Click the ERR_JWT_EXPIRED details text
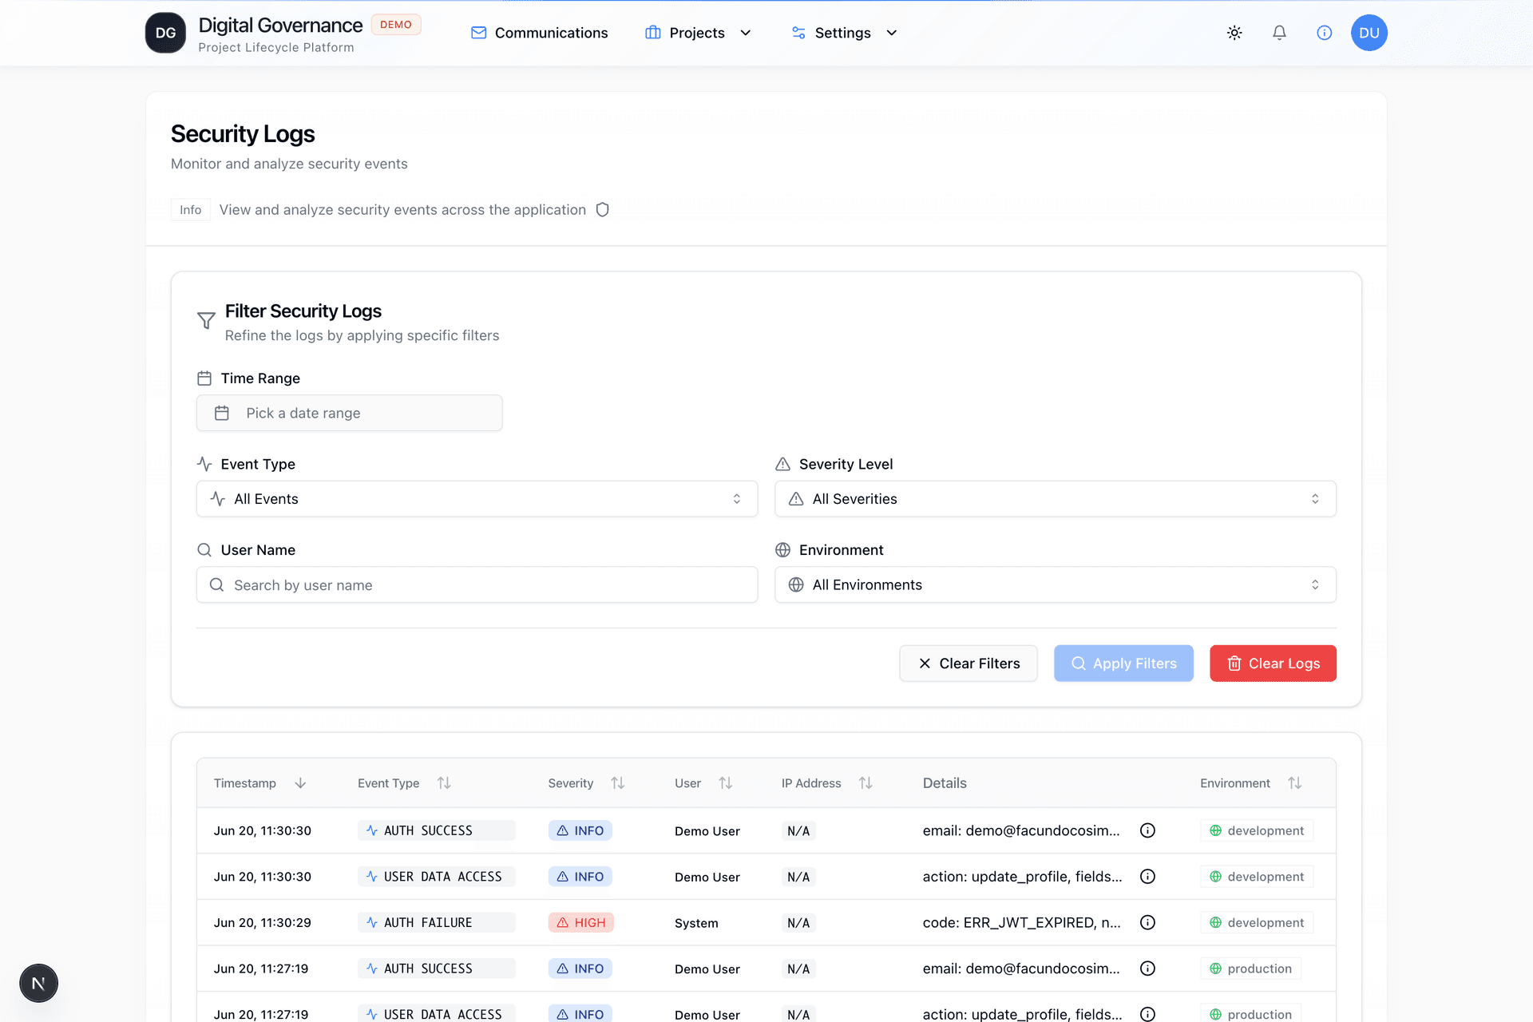 click(1022, 922)
